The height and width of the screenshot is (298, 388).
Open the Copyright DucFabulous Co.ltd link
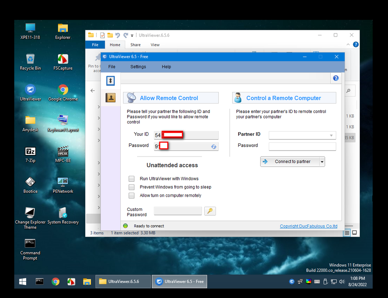click(308, 226)
